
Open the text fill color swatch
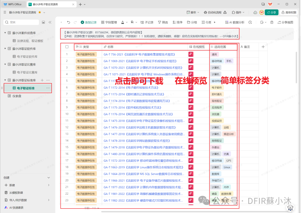pos(132,22)
